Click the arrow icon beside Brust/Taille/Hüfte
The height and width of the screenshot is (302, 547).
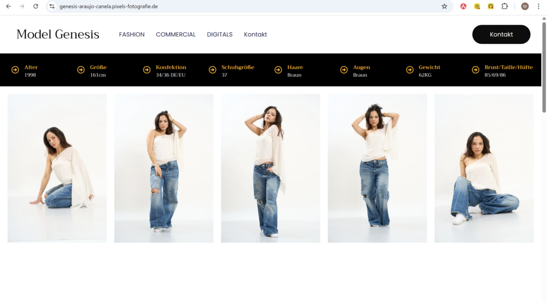point(475,70)
